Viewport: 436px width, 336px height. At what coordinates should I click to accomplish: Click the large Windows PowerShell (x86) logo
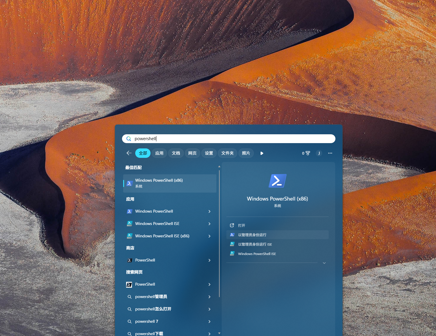coord(277,181)
